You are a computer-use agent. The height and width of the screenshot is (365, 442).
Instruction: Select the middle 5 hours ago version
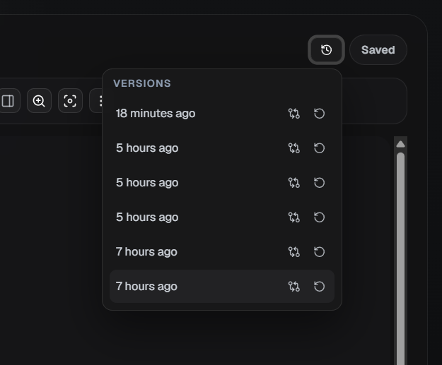[x=222, y=183]
